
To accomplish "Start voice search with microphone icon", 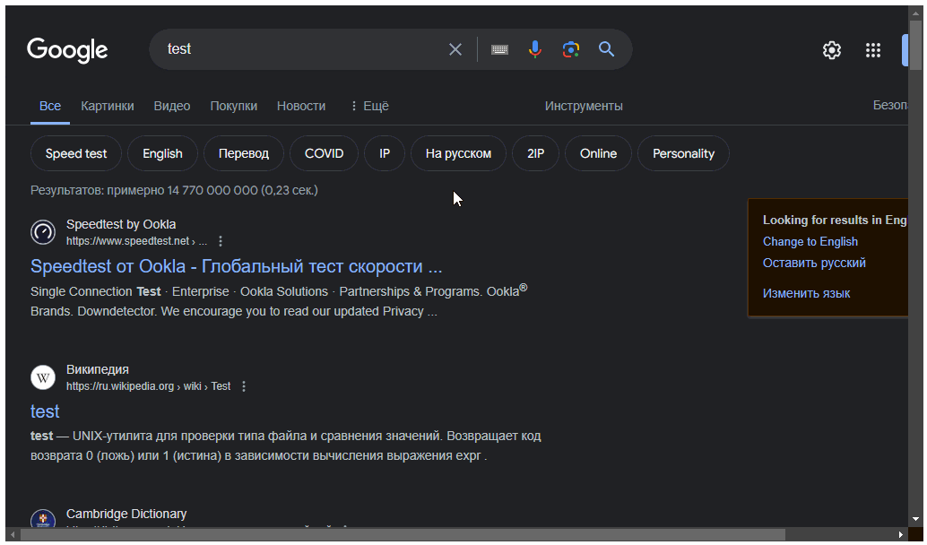I will (535, 49).
